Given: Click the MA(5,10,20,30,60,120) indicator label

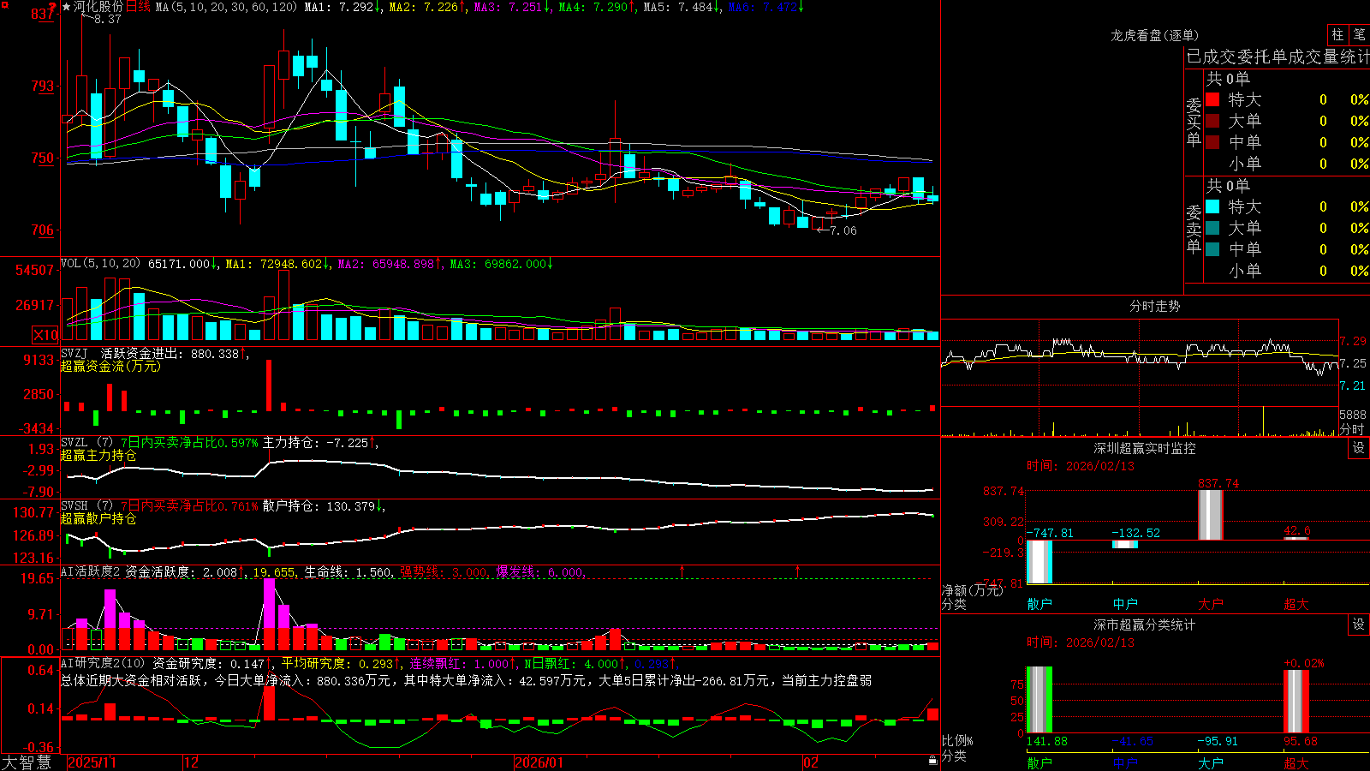Looking at the screenshot, I should pos(226,7).
